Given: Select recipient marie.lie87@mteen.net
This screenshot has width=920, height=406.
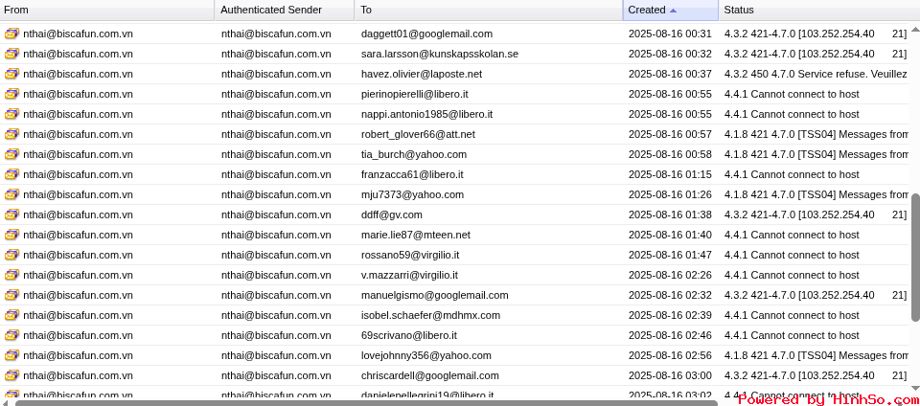Looking at the screenshot, I should (x=415, y=235).
